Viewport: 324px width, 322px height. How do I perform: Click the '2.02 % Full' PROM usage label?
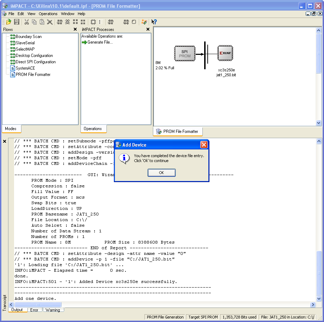click(x=165, y=68)
